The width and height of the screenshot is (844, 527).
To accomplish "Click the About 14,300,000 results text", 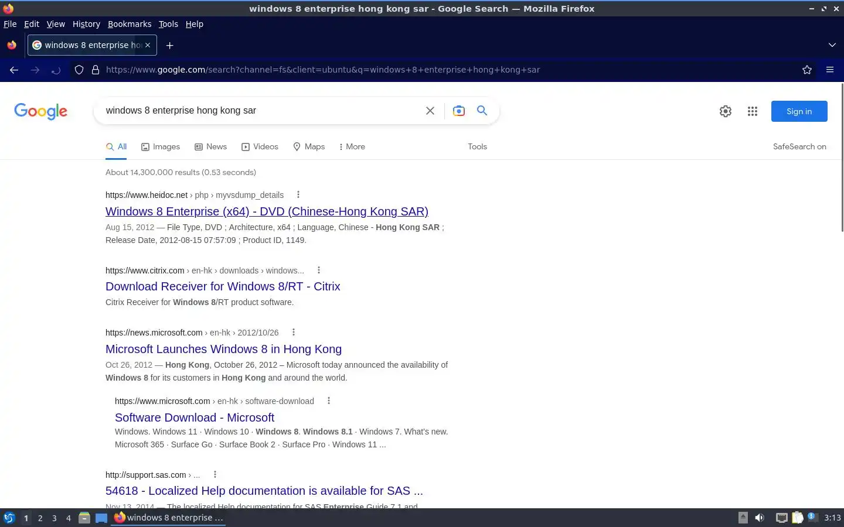I will point(181,172).
